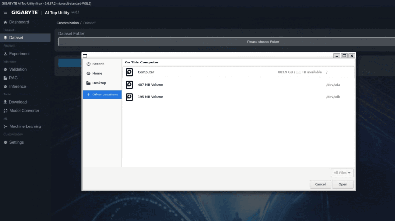Select the Computer row text

[146, 72]
